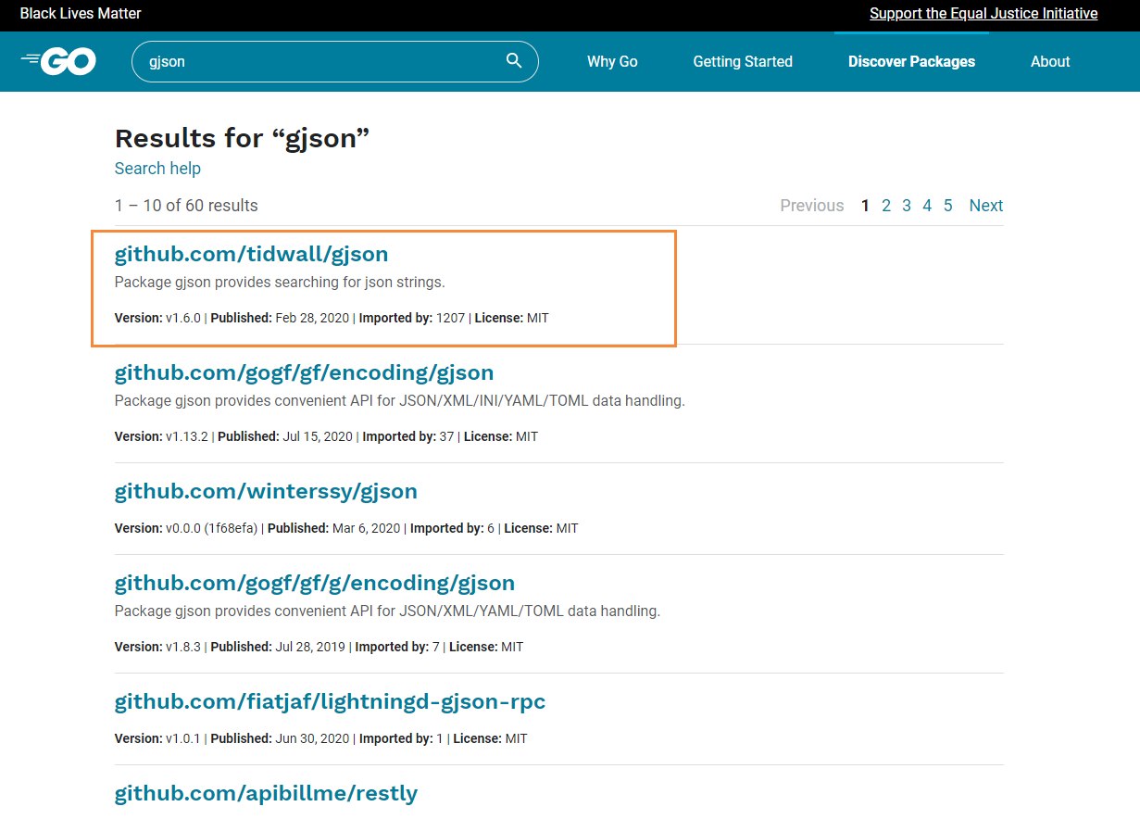Open github.com/gogf/gf/encoding/gjson result

click(304, 372)
